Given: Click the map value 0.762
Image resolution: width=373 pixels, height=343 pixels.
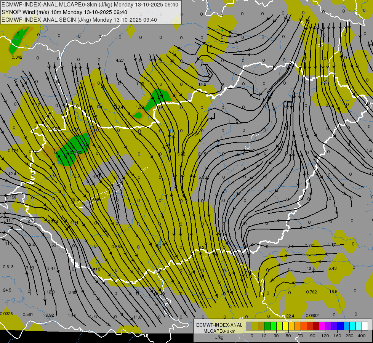Looking at the screenshot, I should 311,292.
